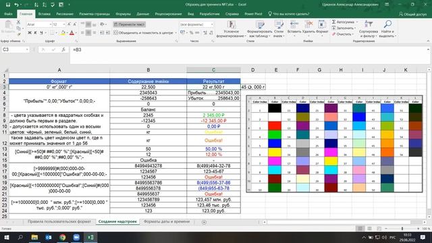Open Chrome from the Windows taskbar

coord(63,237)
